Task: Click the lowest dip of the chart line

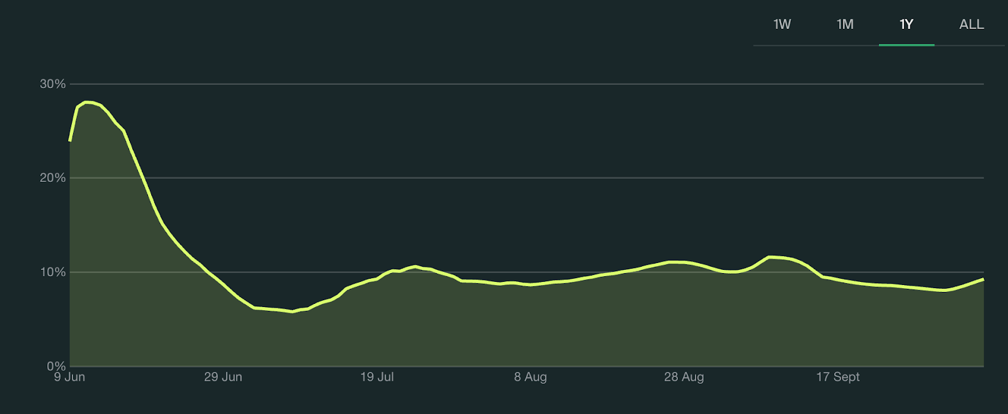Action: coord(292,311)
